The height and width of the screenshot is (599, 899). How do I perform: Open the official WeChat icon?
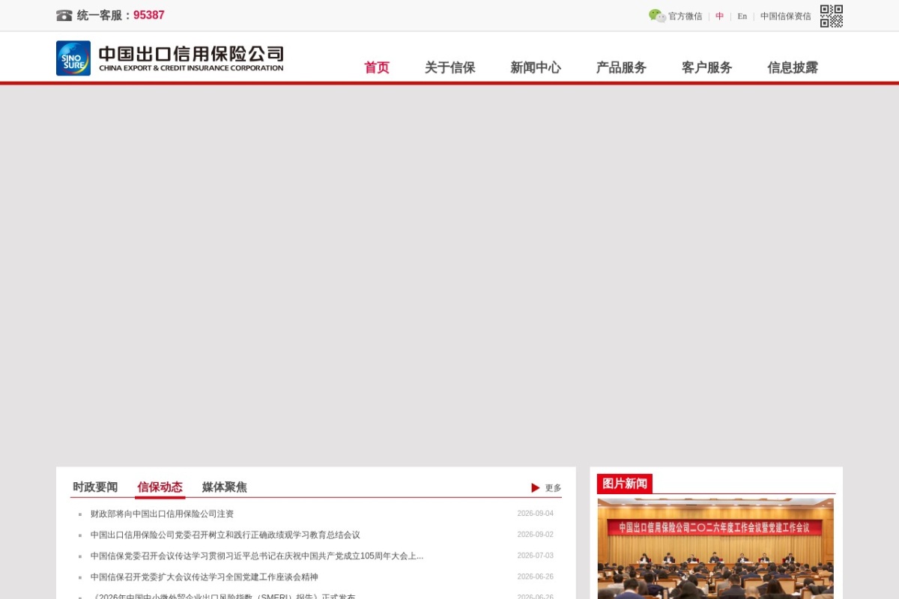pos(657,16)
